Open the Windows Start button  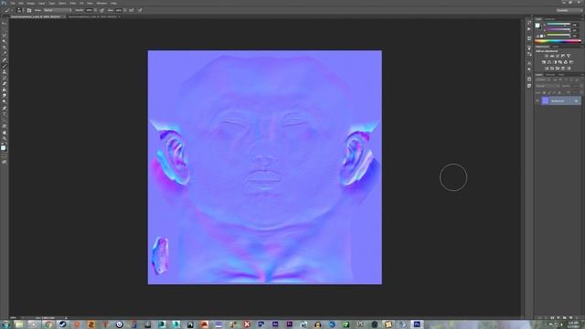click(5, 324)
